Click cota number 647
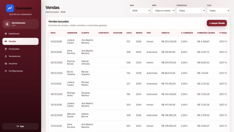This screenshot has height=132, width=234. click(x=128, y=126)
